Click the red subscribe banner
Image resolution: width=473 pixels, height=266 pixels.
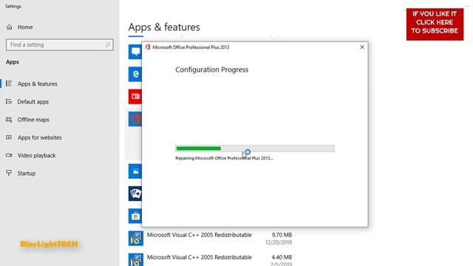[x=435, y=24]
